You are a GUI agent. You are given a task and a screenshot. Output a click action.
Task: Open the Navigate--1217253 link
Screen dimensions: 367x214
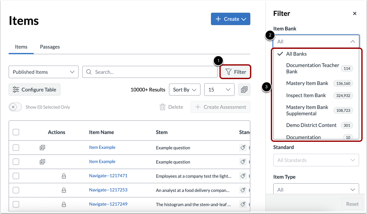(108, 190)
